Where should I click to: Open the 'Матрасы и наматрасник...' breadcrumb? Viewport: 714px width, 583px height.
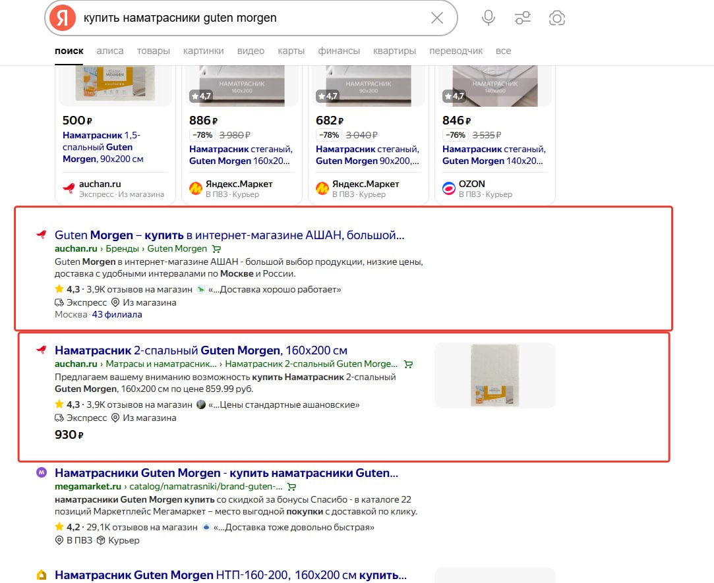click(162, 364)
